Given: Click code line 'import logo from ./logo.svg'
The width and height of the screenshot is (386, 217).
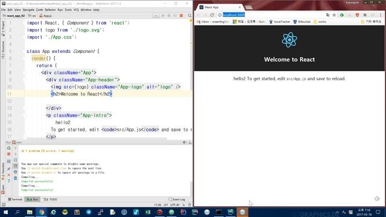Looking at the screenshot, I should [66, 30].
